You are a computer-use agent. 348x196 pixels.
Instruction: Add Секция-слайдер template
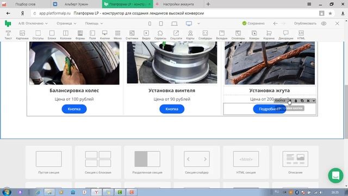point(197,162)
